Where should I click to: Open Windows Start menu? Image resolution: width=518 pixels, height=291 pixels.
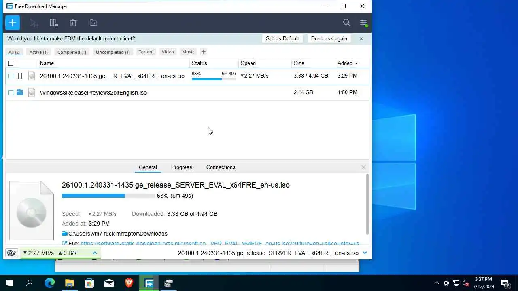(x=10, y=283)
